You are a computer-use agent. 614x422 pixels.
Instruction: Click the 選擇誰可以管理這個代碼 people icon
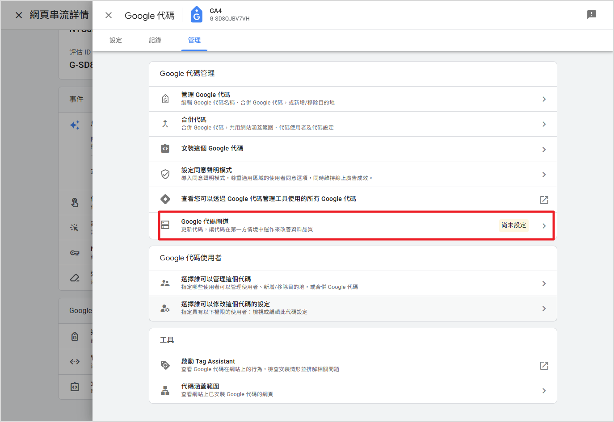click(165, 283)
